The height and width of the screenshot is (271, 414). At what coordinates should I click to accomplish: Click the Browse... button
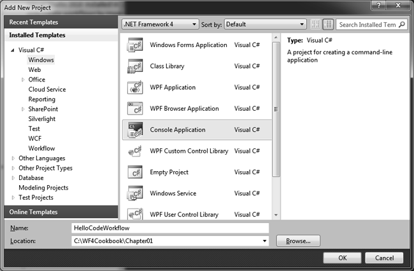[298, 241]
